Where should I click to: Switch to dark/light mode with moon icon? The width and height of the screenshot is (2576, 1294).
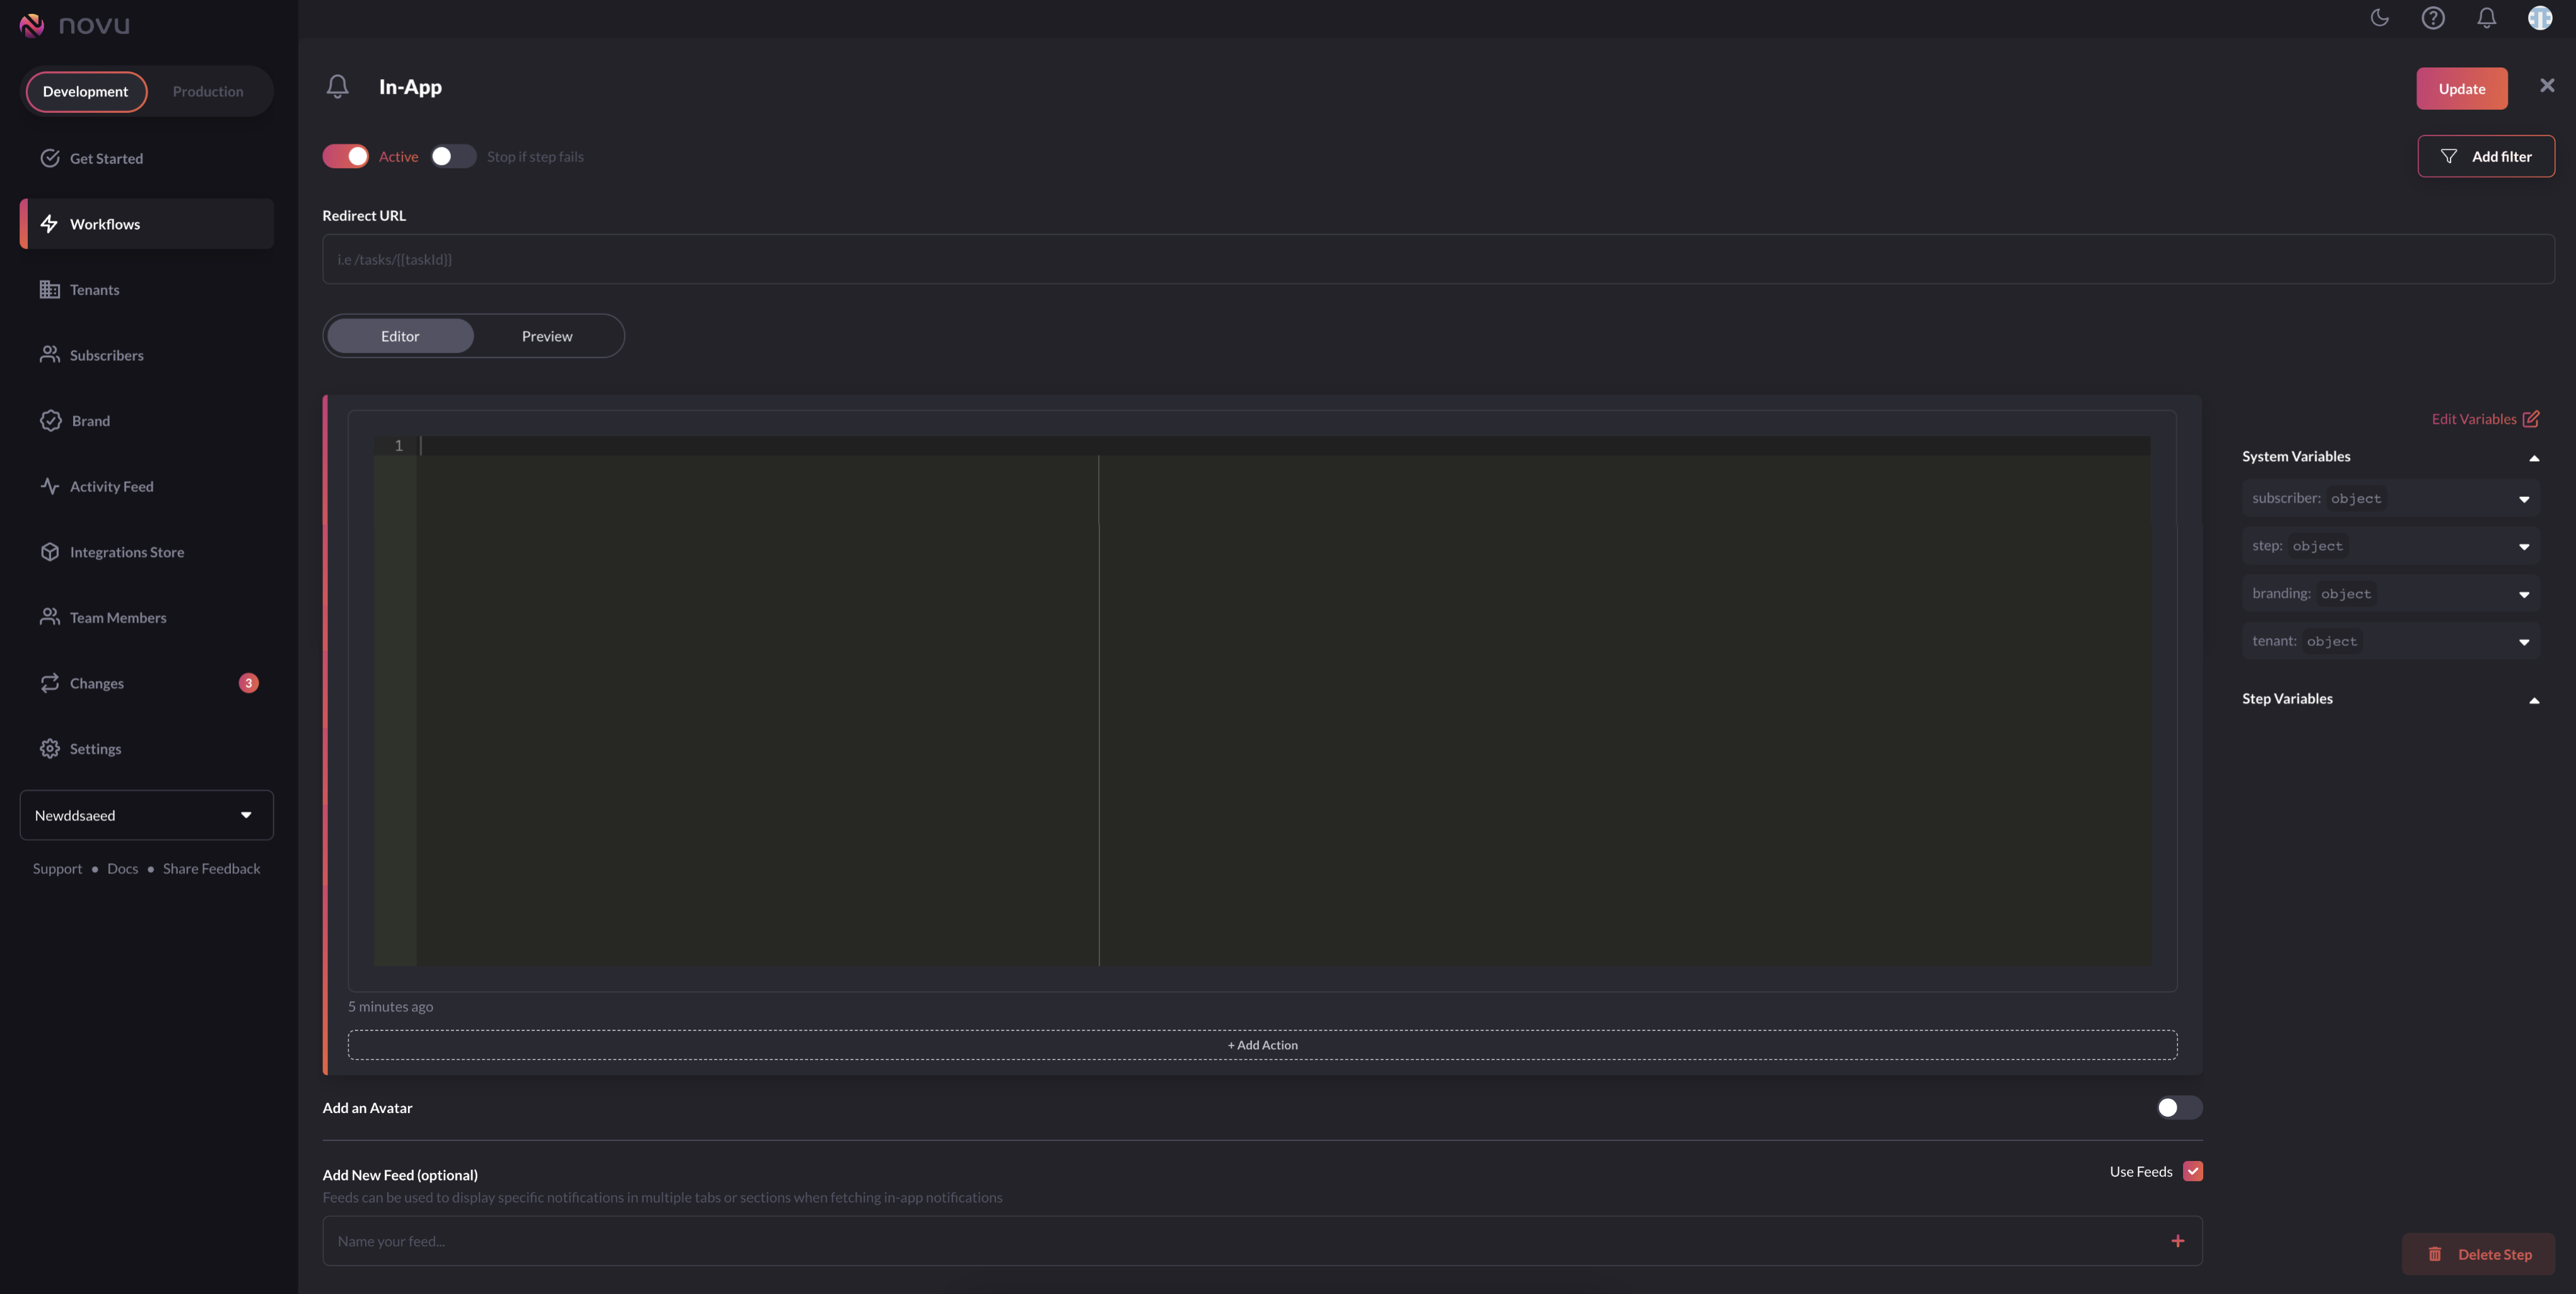pyautogui.click(x=2380, y=18)
